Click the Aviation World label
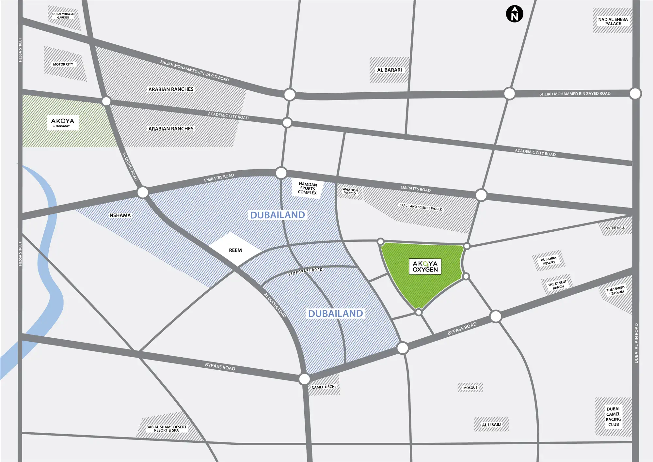This screenshot has height=462, width=653. 350,192
